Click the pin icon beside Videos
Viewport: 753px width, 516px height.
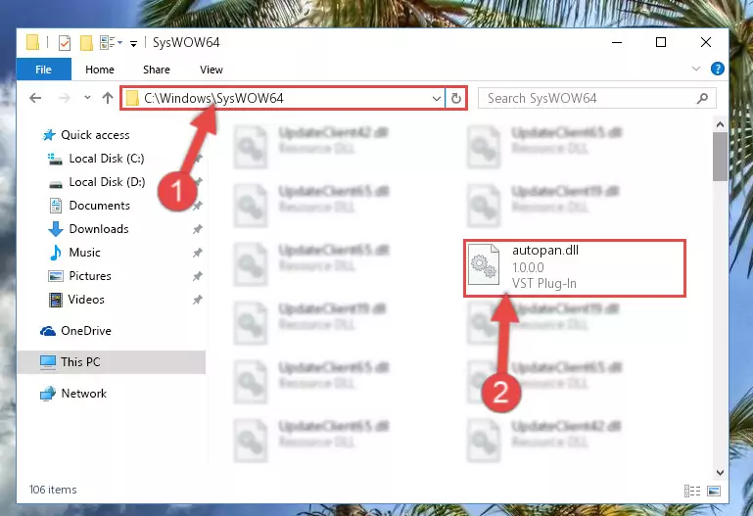198,300
